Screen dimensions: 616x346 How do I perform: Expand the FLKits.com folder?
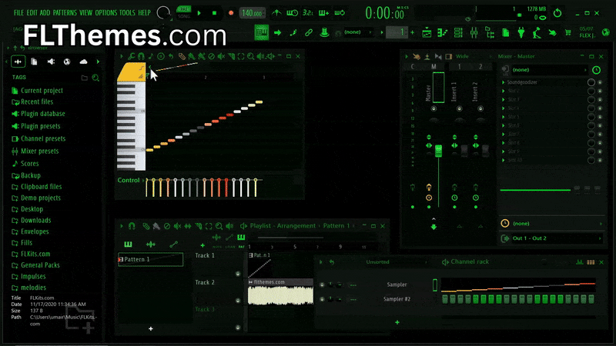[x=35, y=255]
